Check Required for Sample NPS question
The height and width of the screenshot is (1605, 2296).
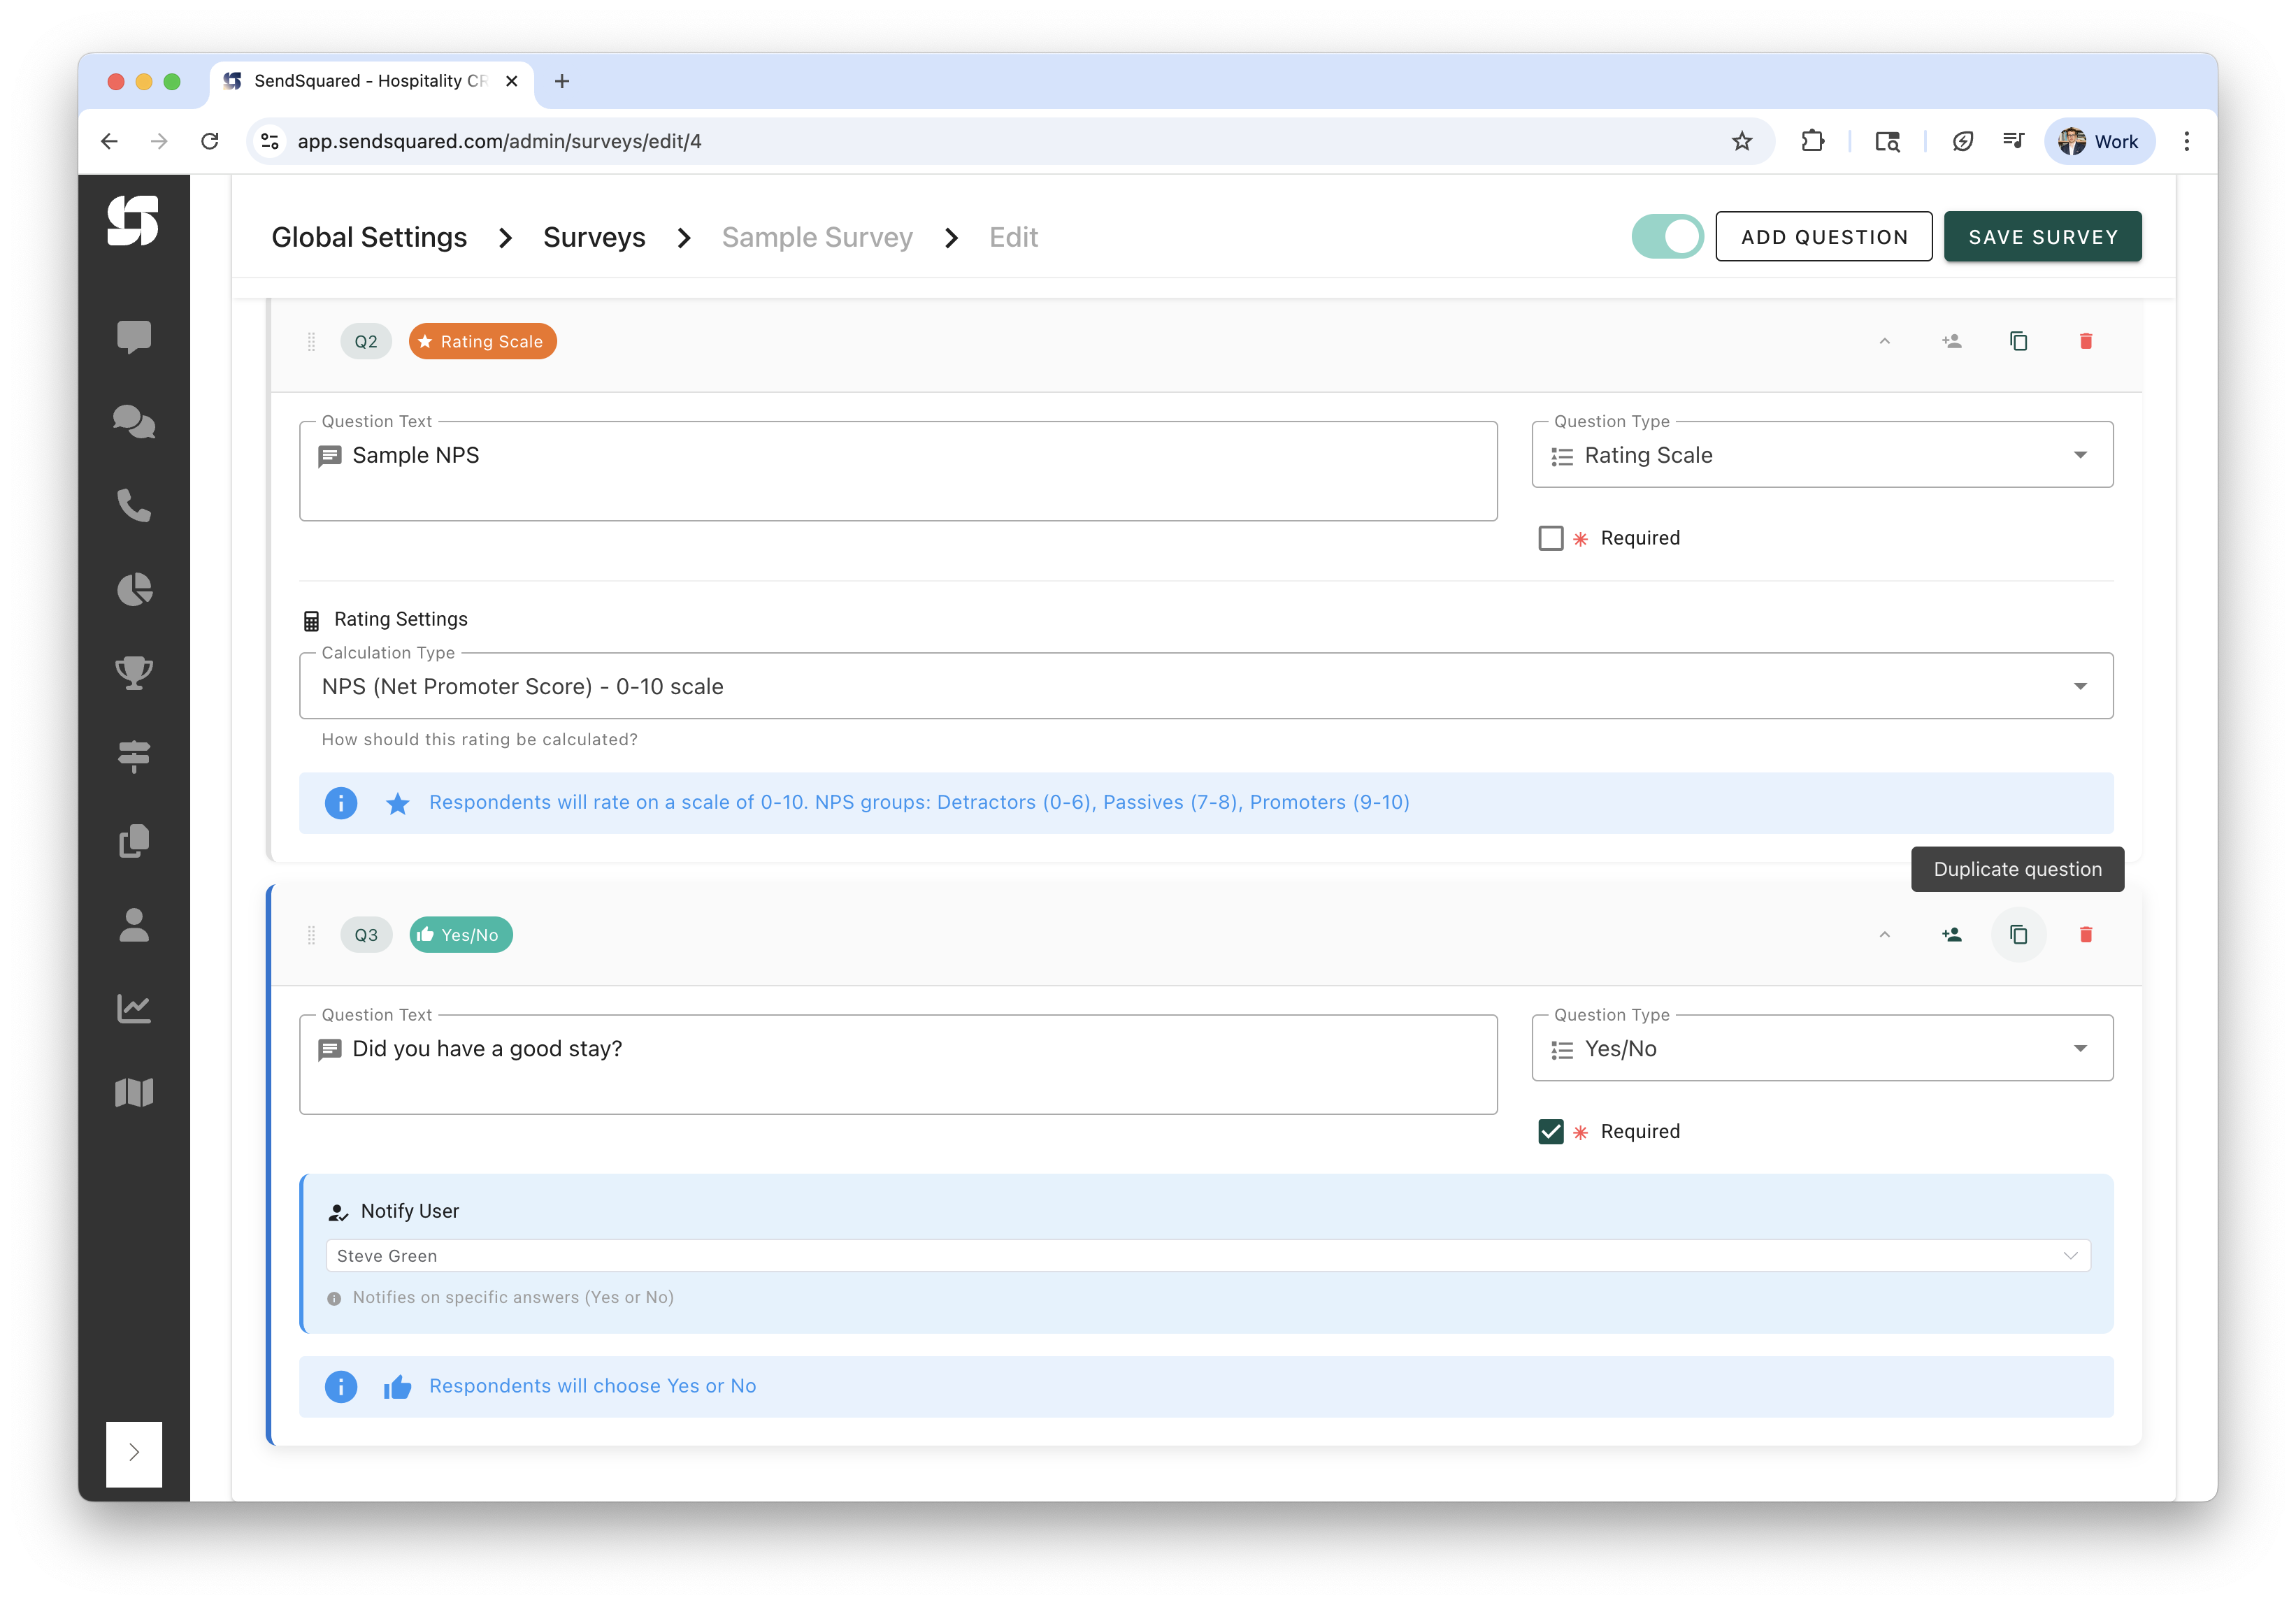1550,538
